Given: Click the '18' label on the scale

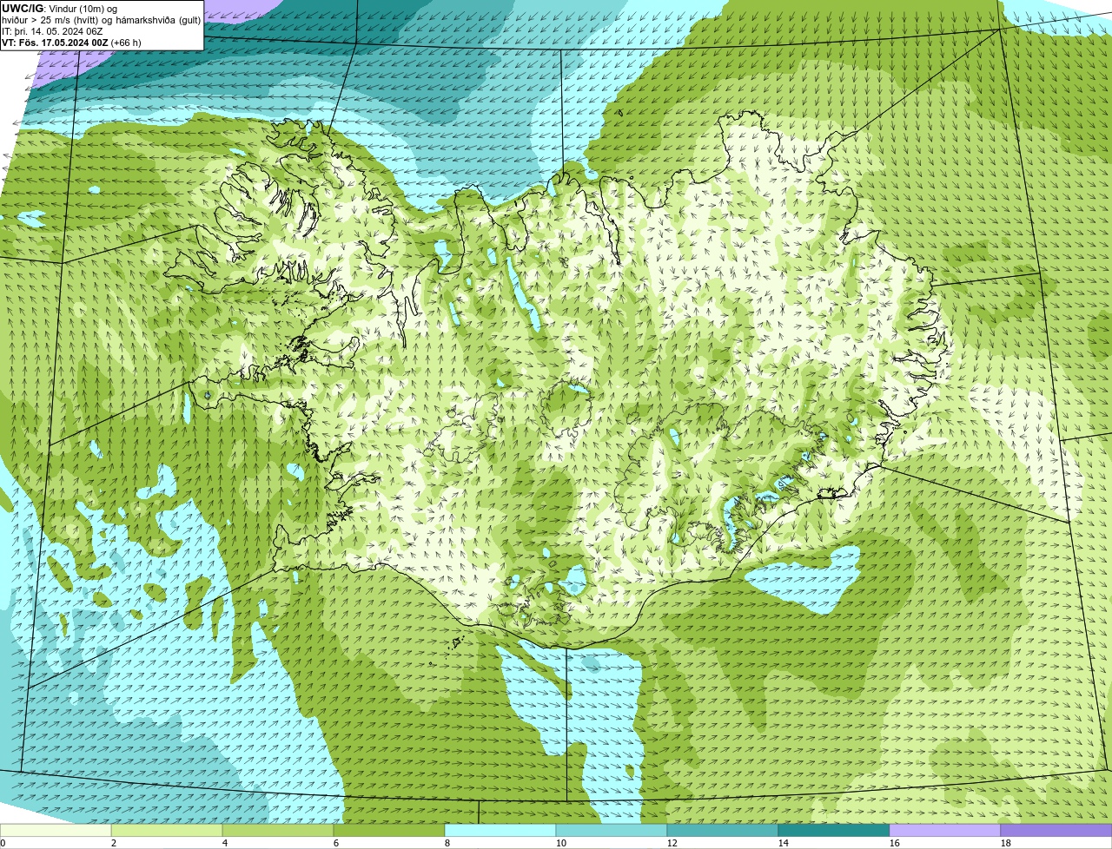Looking at the screenshot, I should click(x=1006, y=843).
